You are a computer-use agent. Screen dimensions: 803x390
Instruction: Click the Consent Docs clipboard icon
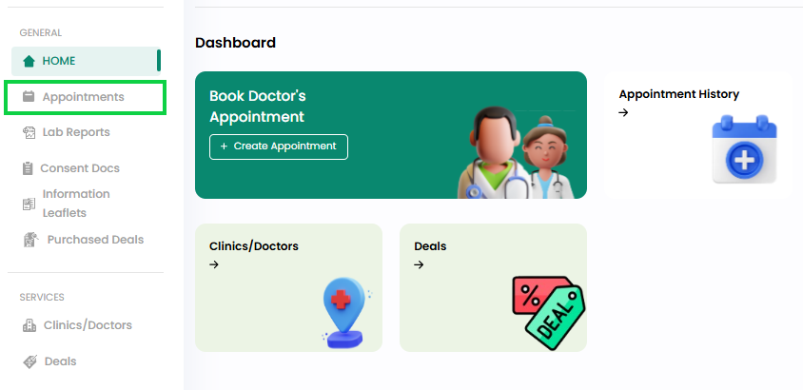click(28, 168)
